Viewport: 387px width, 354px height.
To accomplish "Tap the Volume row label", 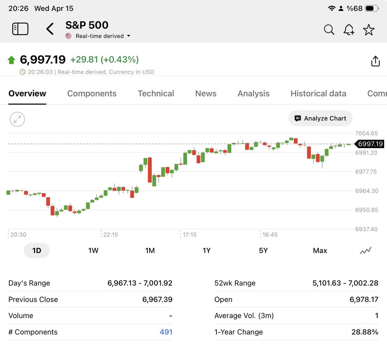I will pos(21,316).
